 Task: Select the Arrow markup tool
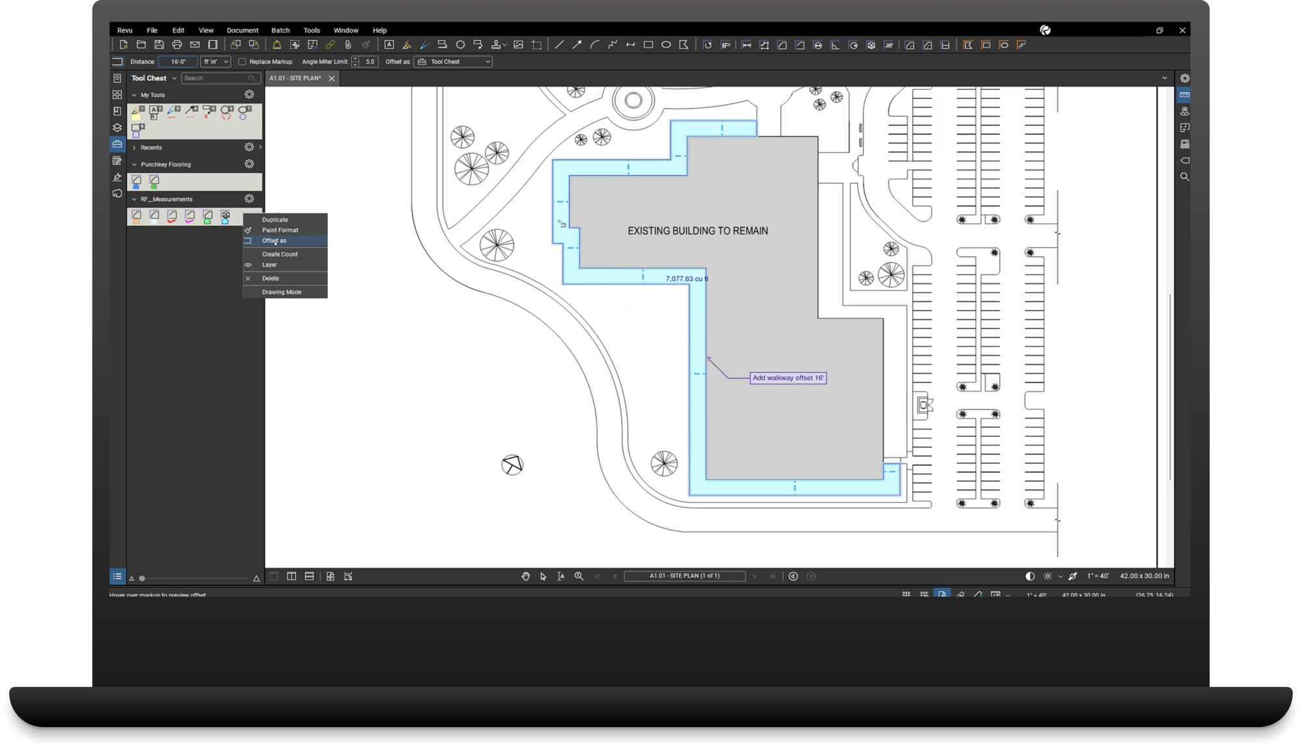pyautogui.click(x=577, y=45)
